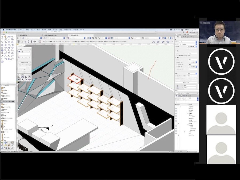
Task: Open the クラス dropdown in Object Info
Action: tap(188, 42)
